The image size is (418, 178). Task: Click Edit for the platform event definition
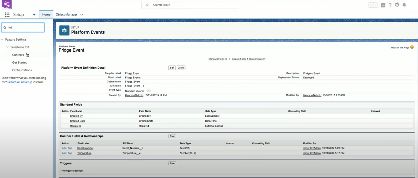point(172,68)
